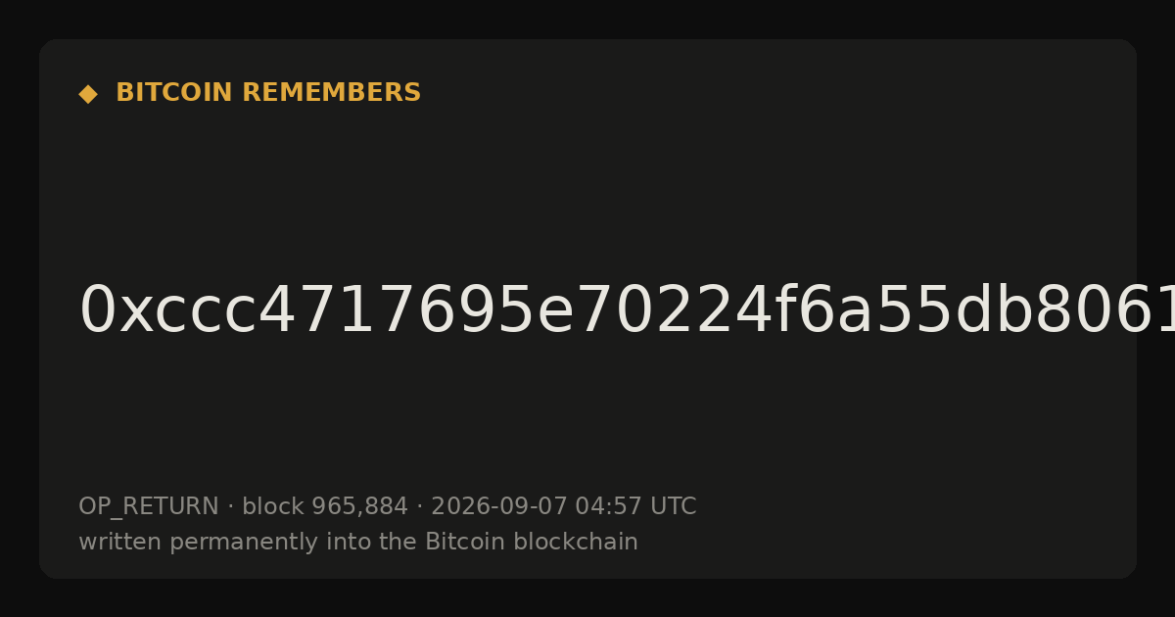Click the words Bitcoin blockchain in caption
Image resolution: width=1175 pixels, height=617 pixels.
[532, 542]
